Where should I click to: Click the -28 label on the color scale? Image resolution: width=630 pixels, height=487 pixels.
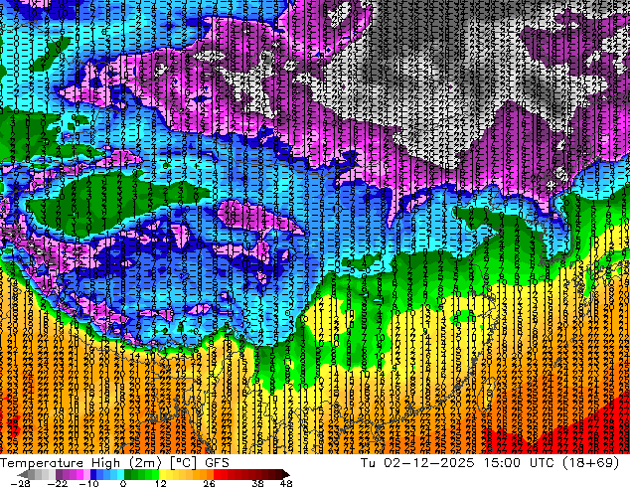click(20, 483)
